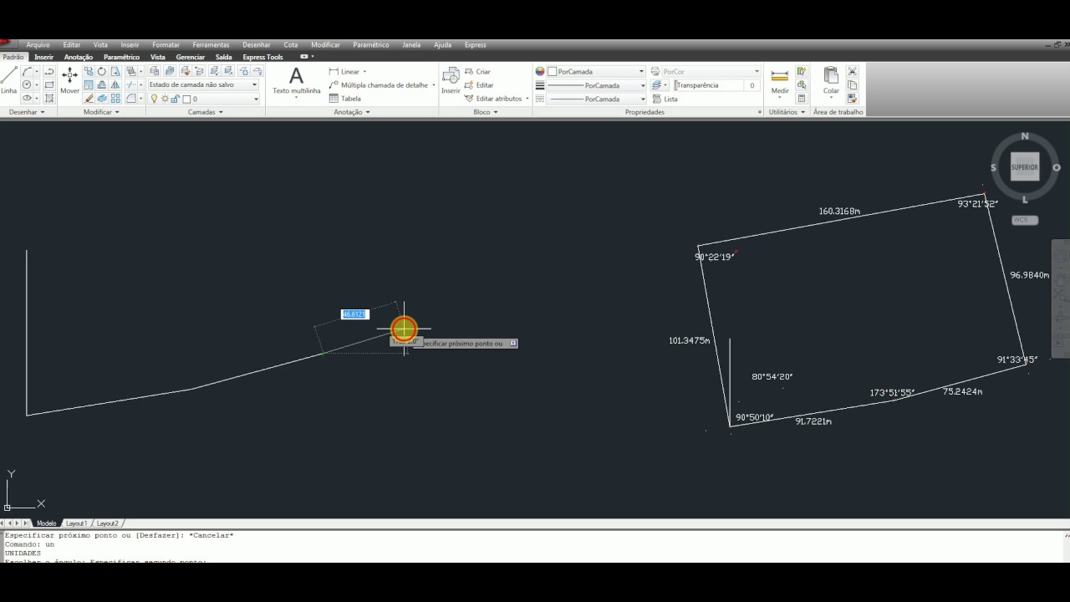Click the Editar atributos tool
Viewport: 1070px width, 602px height.
click(497, 99)
